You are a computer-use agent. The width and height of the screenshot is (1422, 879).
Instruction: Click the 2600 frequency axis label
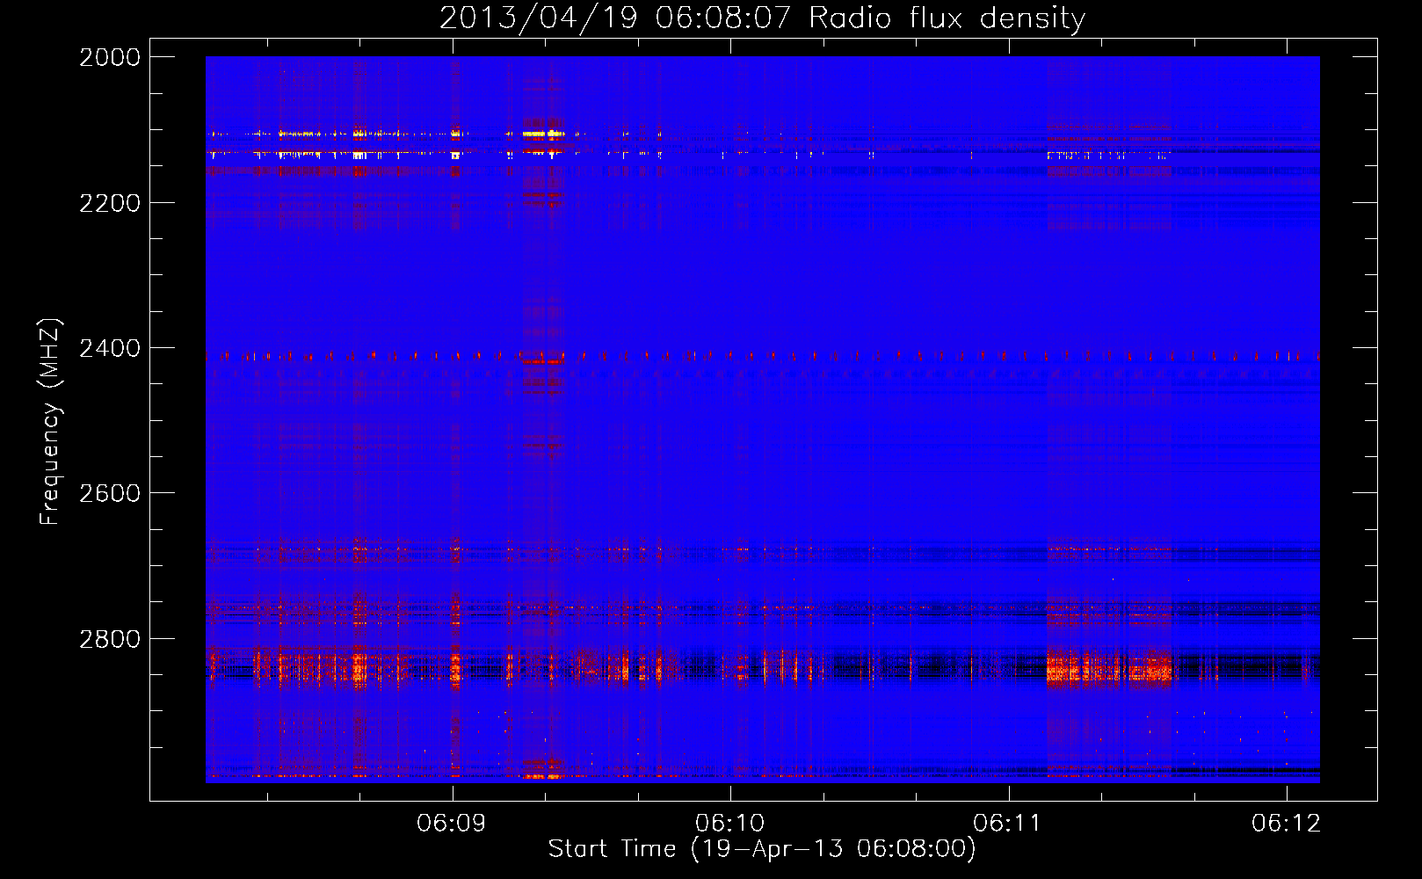pyautogui.click(x=110, y=493)
